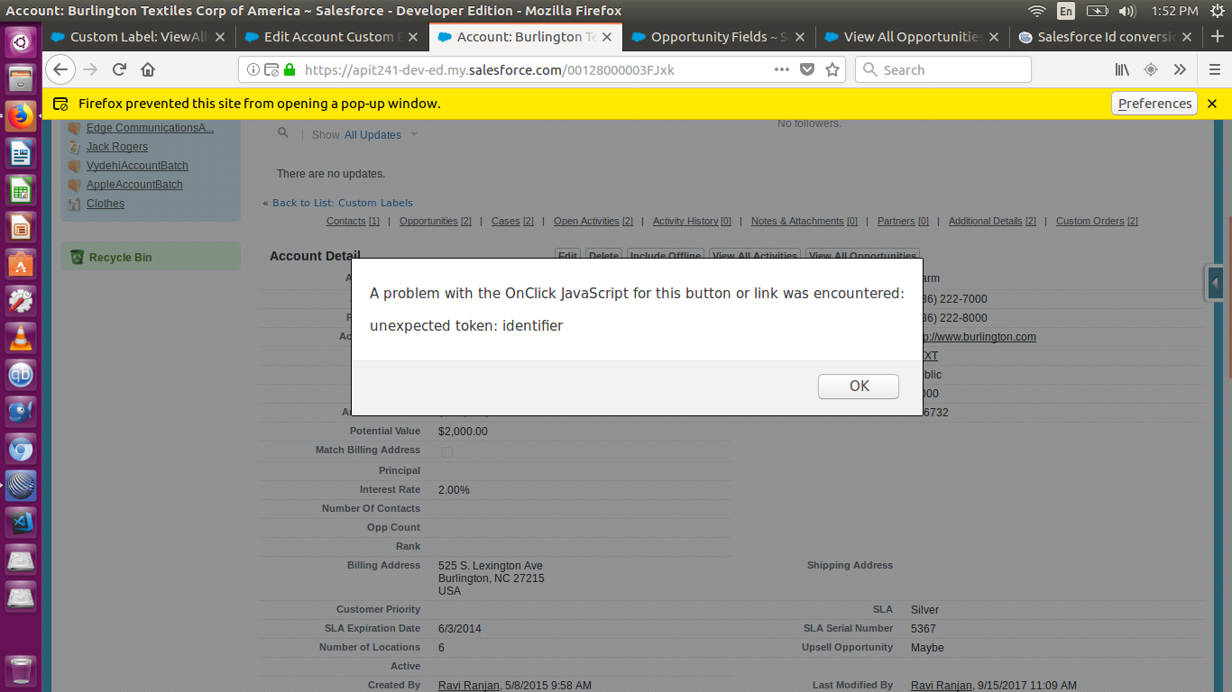Jump to Activity History related list
This screenshot has width=1232, height=692.
tap(692, 221)
